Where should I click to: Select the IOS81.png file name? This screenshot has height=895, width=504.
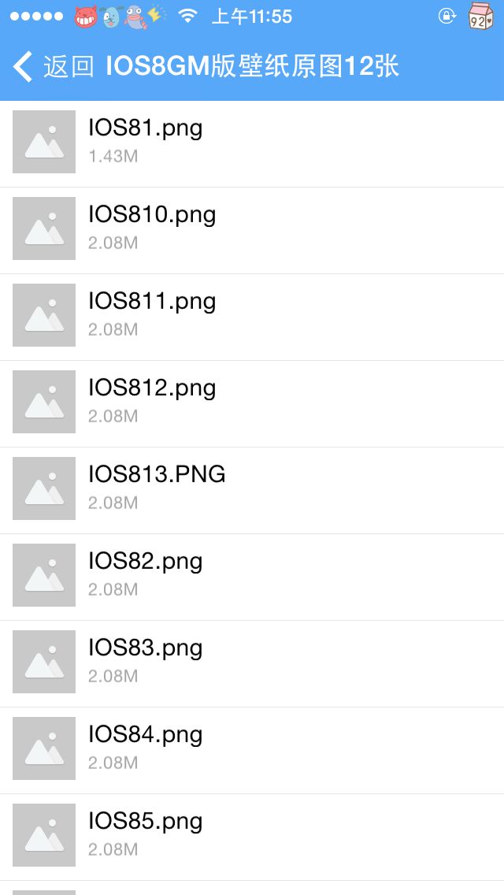coord(145,128)
